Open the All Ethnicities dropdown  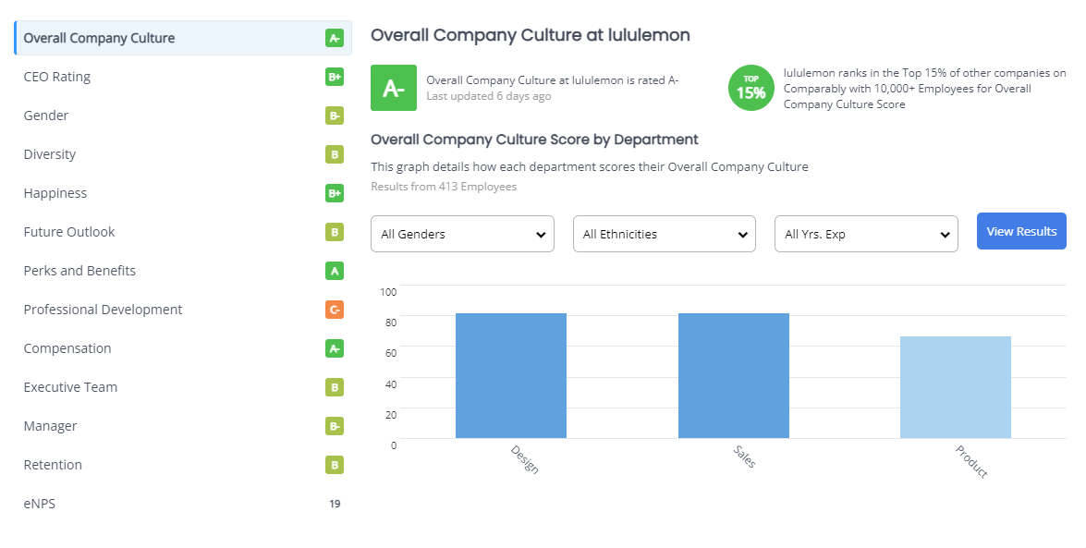[665, 234]
